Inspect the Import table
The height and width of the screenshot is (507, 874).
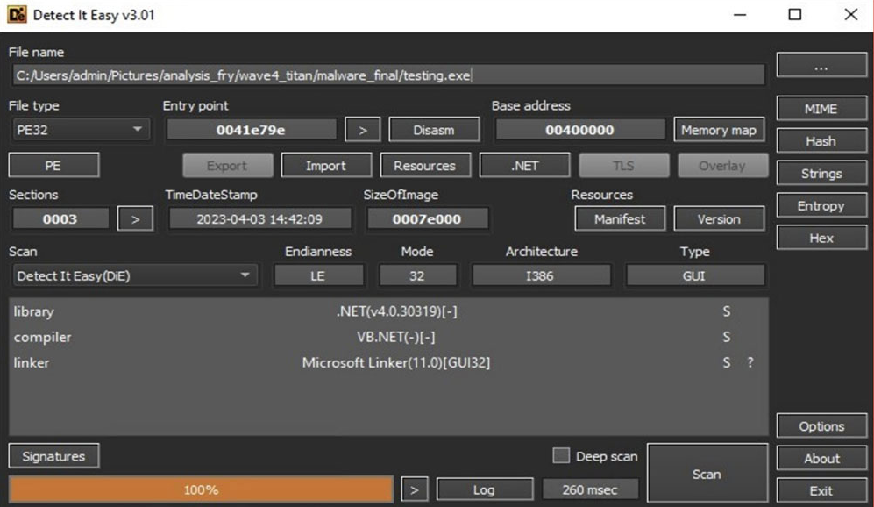pos(326,165)
